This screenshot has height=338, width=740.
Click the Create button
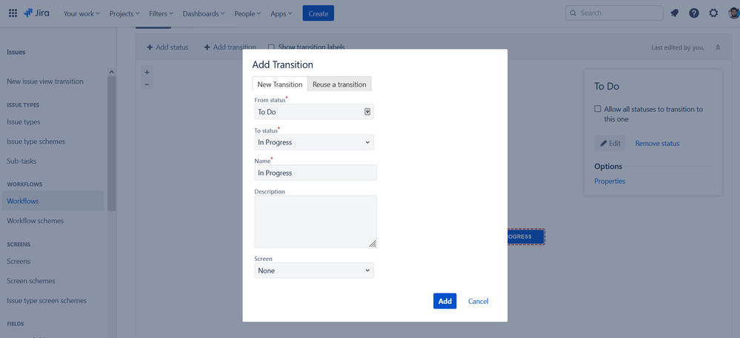318,13
